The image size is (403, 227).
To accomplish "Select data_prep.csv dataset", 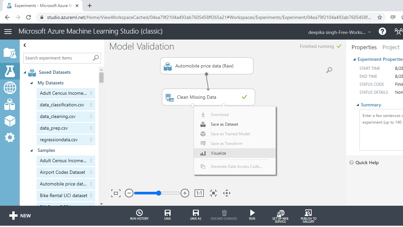I will [x=66, y=128].
